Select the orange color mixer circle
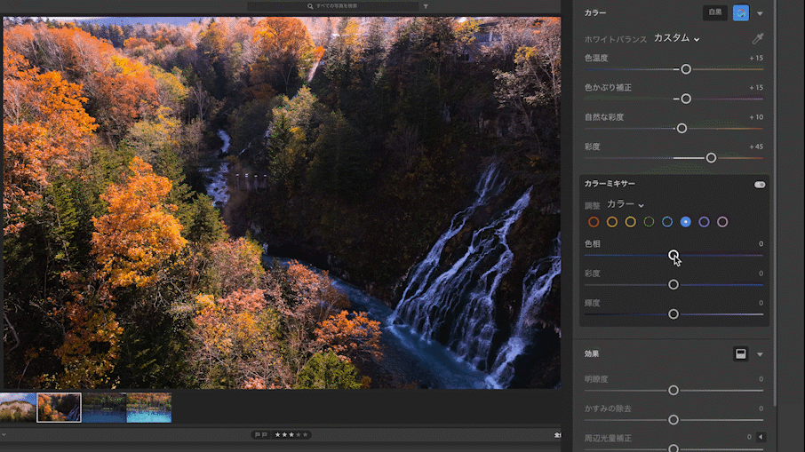Screen dimensions: 805x452 pyautogui.click(x=612, y=222)
